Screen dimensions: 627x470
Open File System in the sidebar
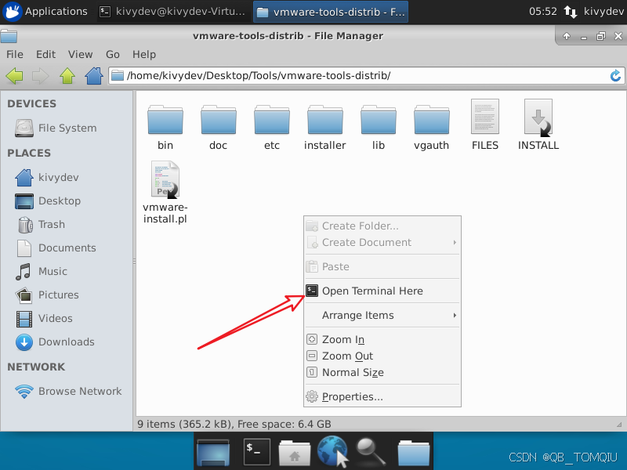56,128
